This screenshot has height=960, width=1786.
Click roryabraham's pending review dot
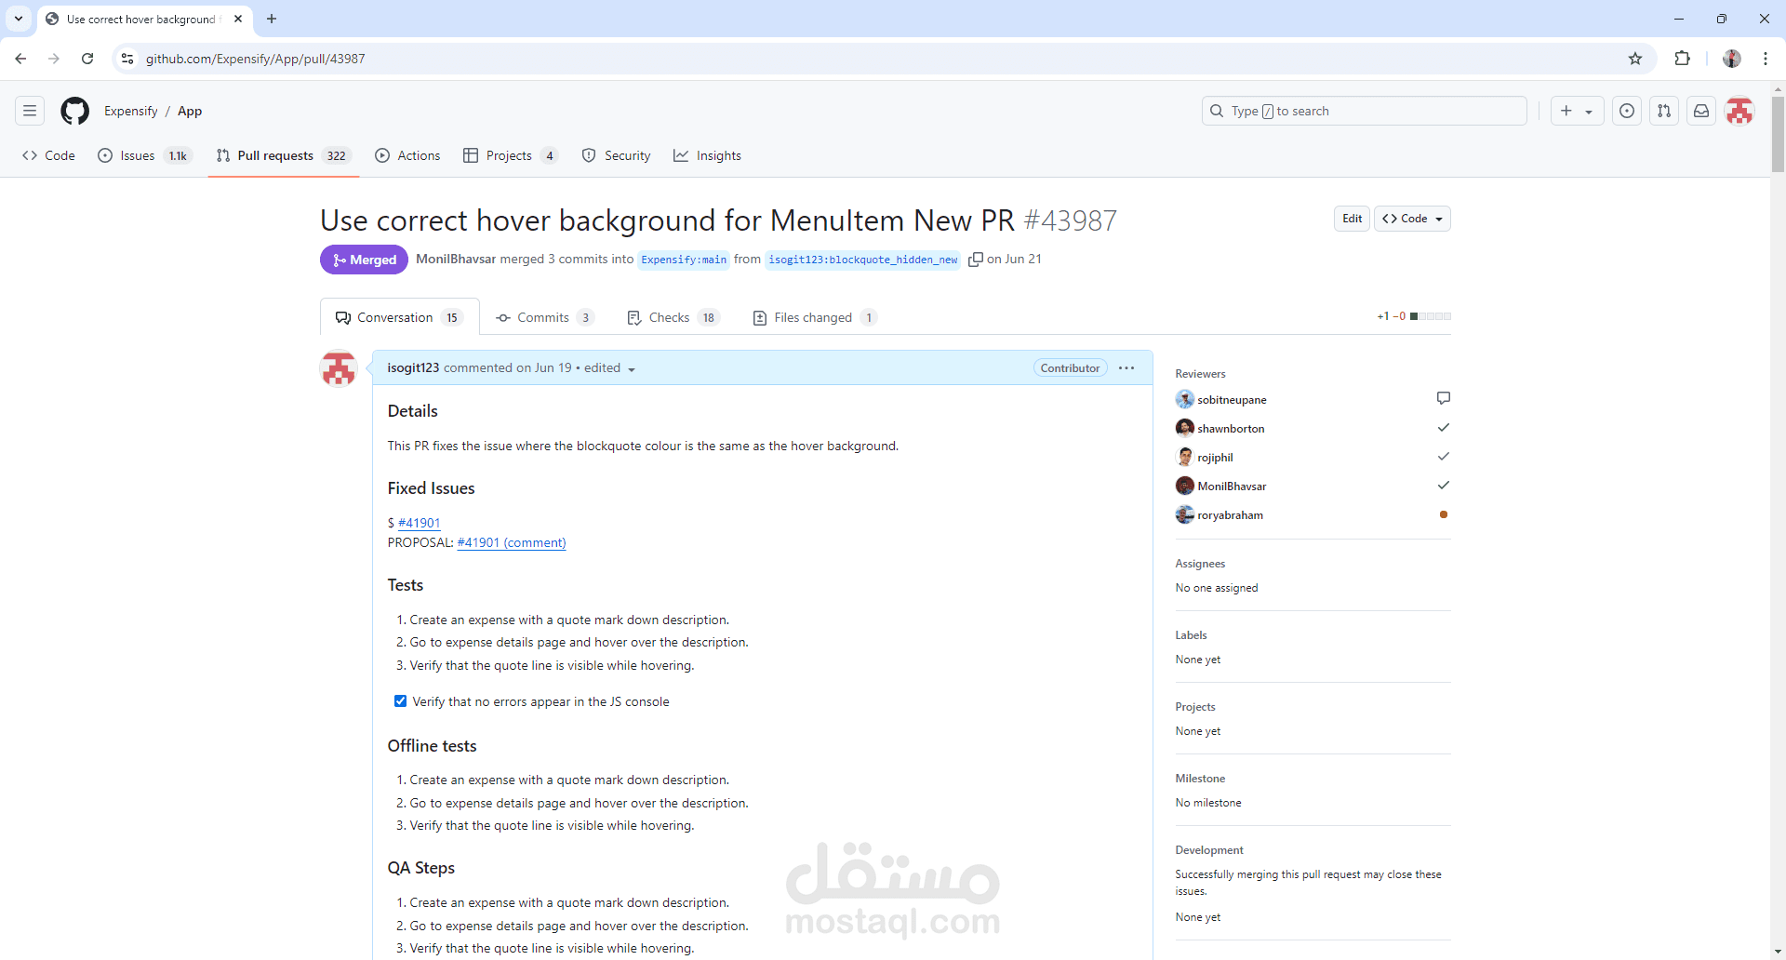[1443, 514]
